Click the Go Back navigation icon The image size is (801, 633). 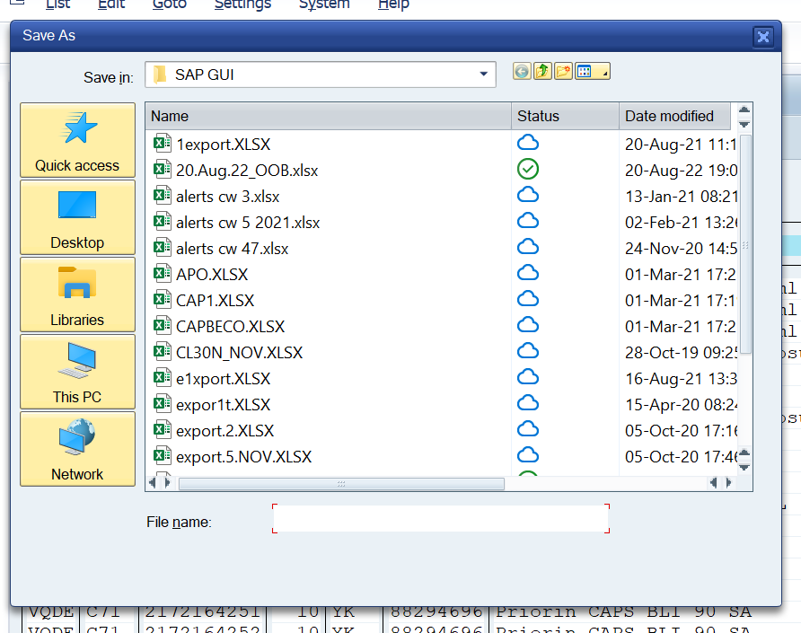click(521, 70)
